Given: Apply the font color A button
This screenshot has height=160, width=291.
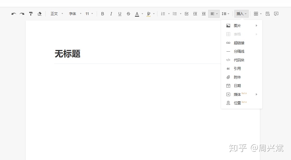Looking at the screenshot, I should 137,14.
